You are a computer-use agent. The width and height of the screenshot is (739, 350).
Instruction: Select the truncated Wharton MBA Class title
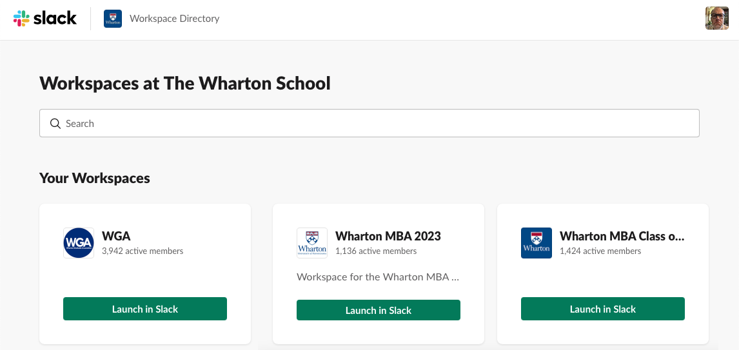pos(622,236)
